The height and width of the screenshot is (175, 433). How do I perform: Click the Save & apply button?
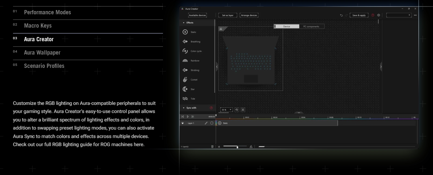click(359, 15)
